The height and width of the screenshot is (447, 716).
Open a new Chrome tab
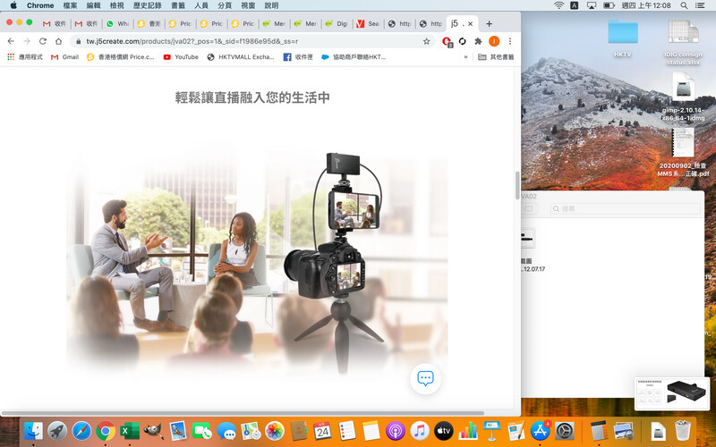pyautogui.click(x=489, y=23)
